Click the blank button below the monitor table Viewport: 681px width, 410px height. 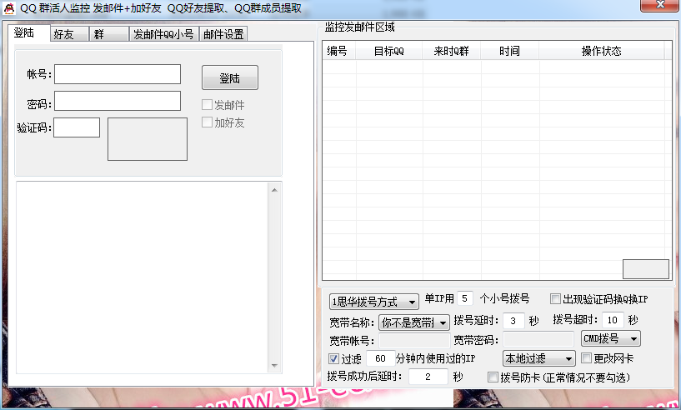646,269
